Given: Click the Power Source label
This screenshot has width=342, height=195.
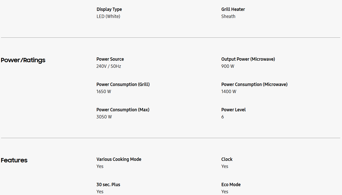Looking at the screenshot, I should (110, 59).
